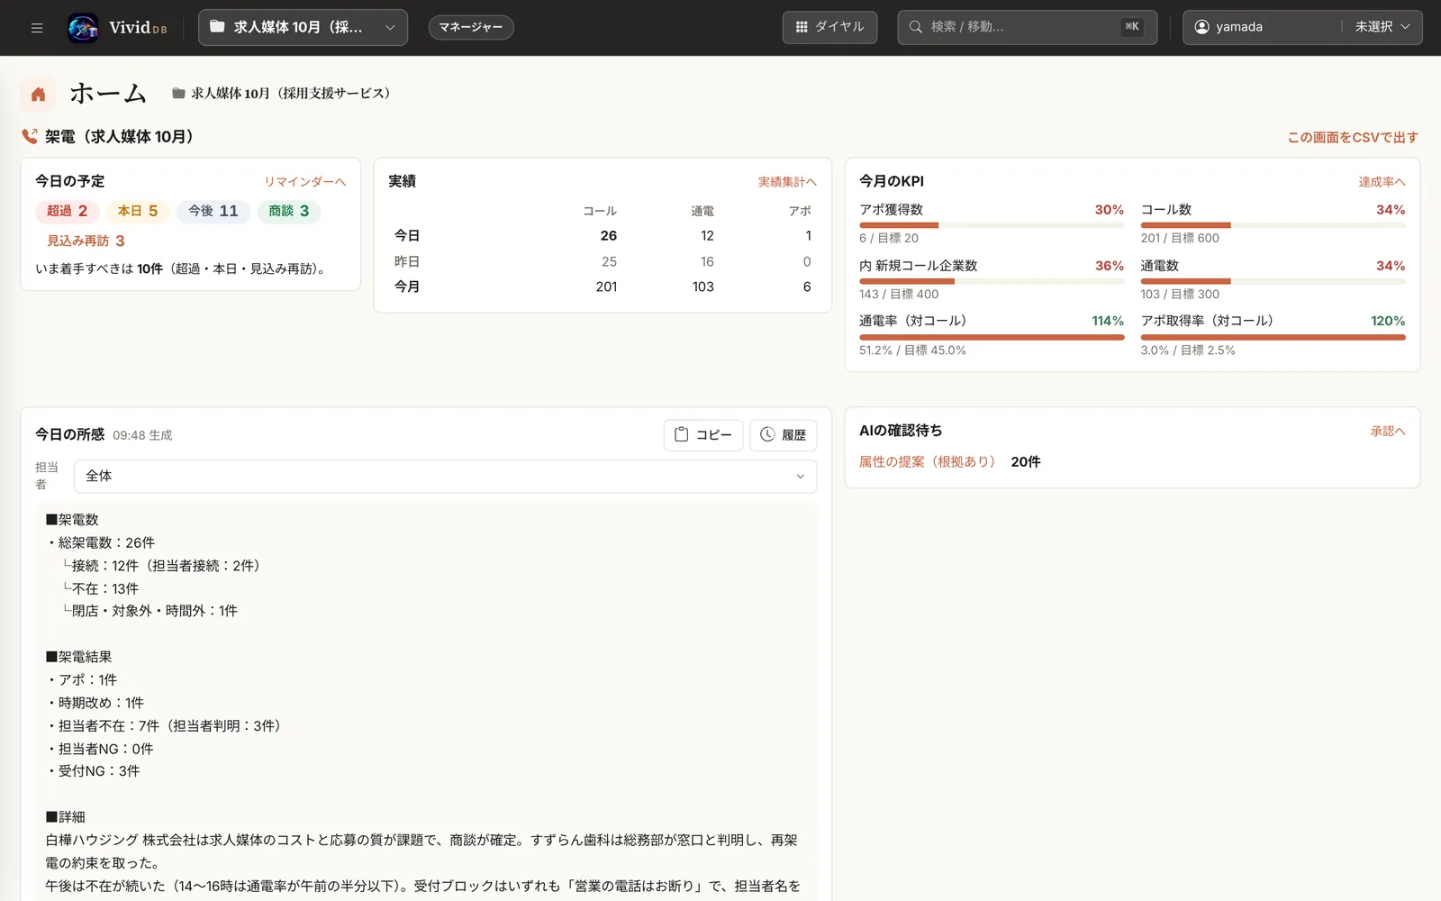Click the 求人媒体 10月（採用支援サービス） breadcrumb
The height and width of the screenshot is (901, 1441).
(x=290, y=94)
